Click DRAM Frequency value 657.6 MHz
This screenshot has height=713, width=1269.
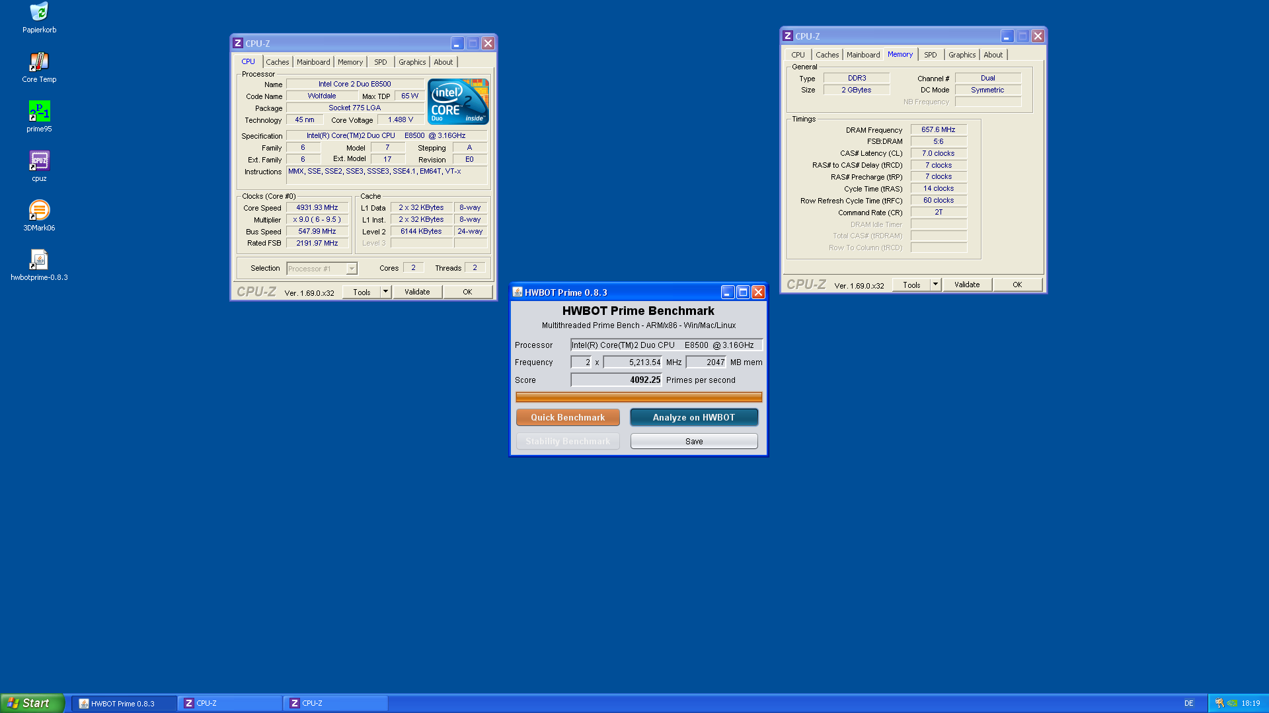pyautogui.click(x=939, y=129)
